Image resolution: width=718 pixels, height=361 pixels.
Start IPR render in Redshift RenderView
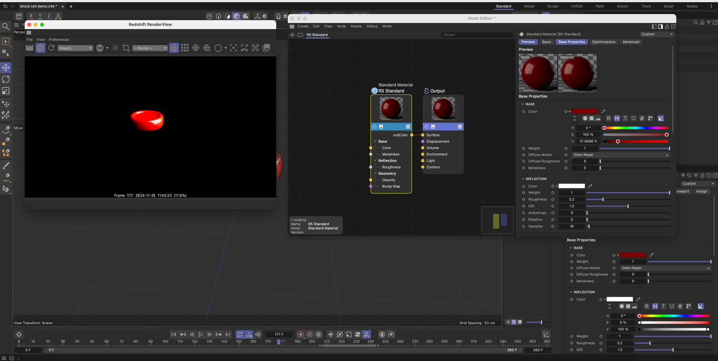tap(41, 48)
